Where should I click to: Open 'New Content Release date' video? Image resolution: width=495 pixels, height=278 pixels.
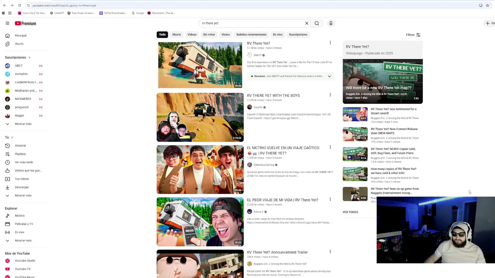tap(394, 131)
